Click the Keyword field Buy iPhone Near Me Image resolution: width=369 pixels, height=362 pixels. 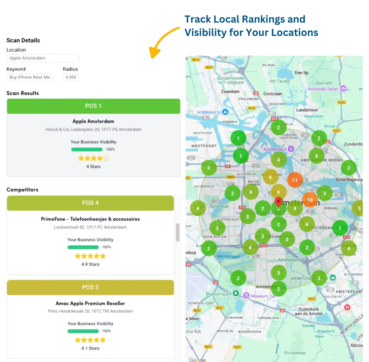(x=30, y=77)
